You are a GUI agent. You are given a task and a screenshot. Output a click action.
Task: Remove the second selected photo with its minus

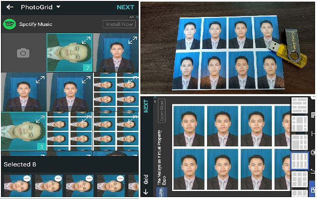(x=58, y=178)
